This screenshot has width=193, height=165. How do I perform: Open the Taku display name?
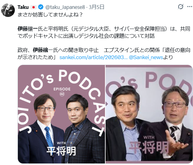[23, 7]
